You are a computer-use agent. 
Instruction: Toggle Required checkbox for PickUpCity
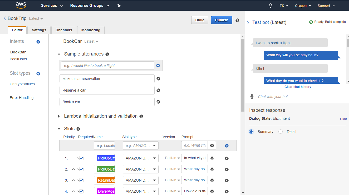[81, 158]
